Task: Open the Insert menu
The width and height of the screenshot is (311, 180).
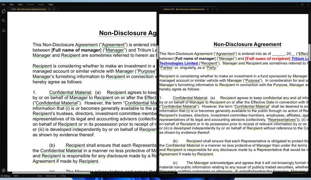Action: coord(41,4)
